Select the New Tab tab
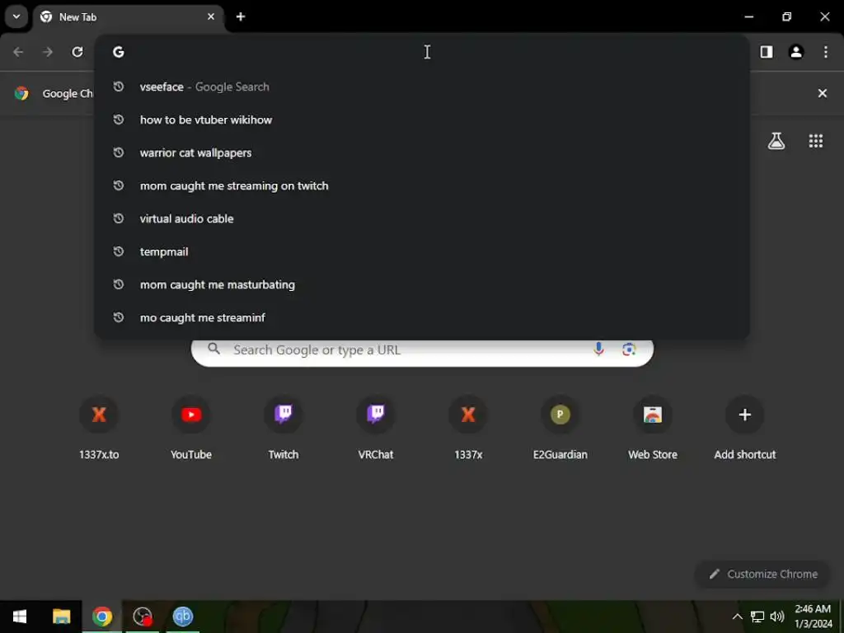The image size is (844, 633). [x=129, y=17]
